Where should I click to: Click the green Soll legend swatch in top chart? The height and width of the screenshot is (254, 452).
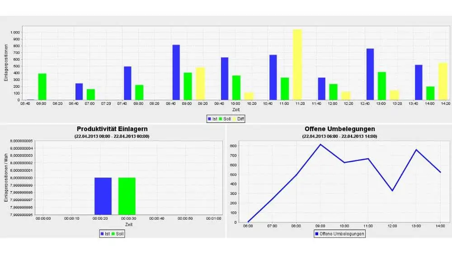(221, 119)
